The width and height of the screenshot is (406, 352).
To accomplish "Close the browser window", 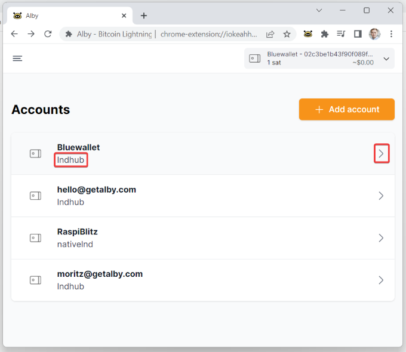I will tap(390, 10).
